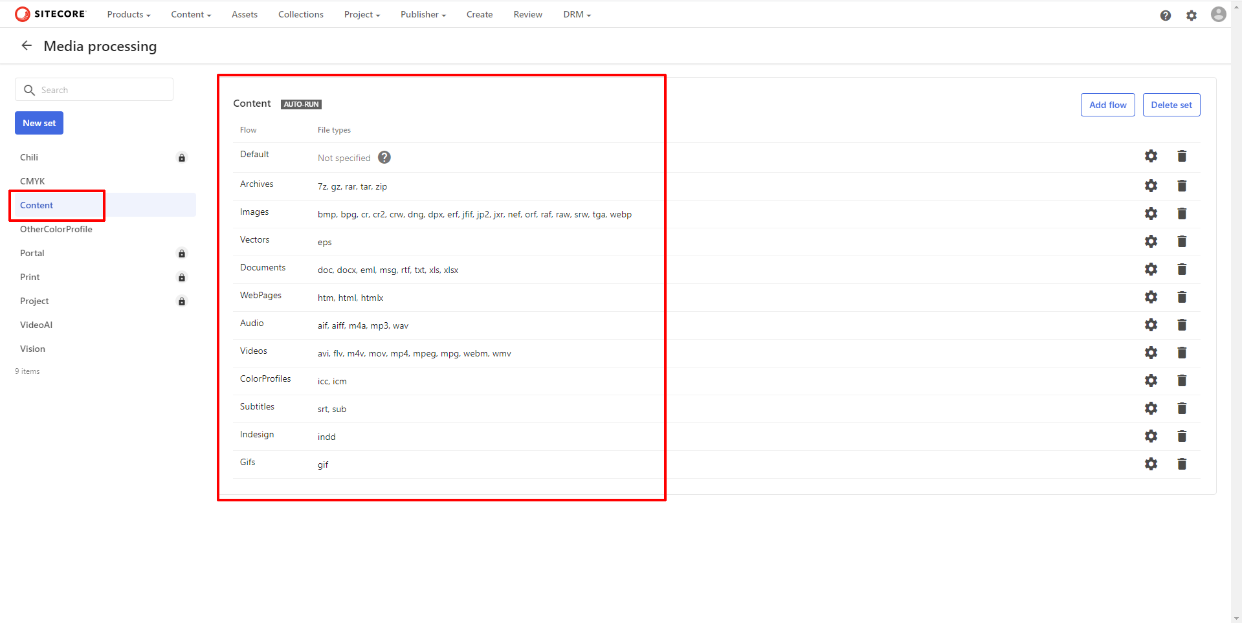Delete the Videos flow

coord(1182,353)
